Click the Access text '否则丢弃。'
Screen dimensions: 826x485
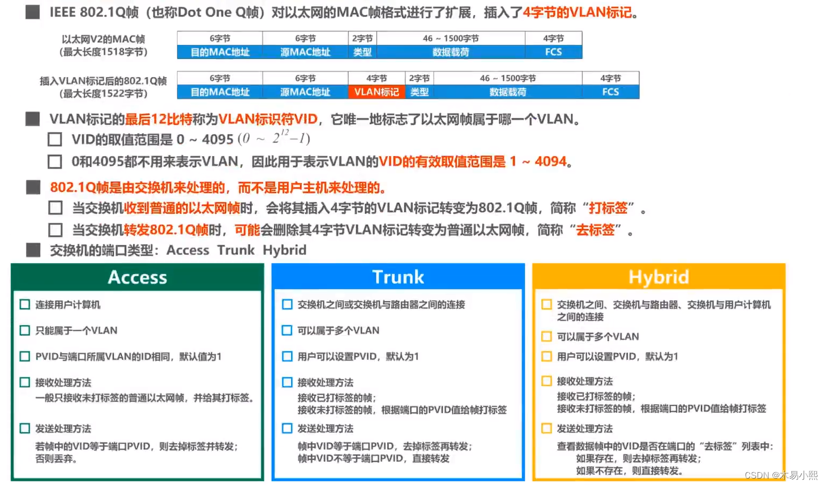point(57,459)
